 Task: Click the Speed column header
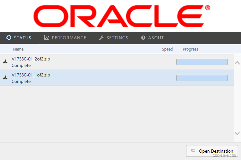(167, 49)
